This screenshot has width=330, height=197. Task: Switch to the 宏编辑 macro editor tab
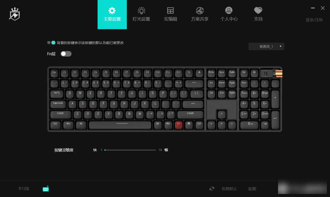170,15
